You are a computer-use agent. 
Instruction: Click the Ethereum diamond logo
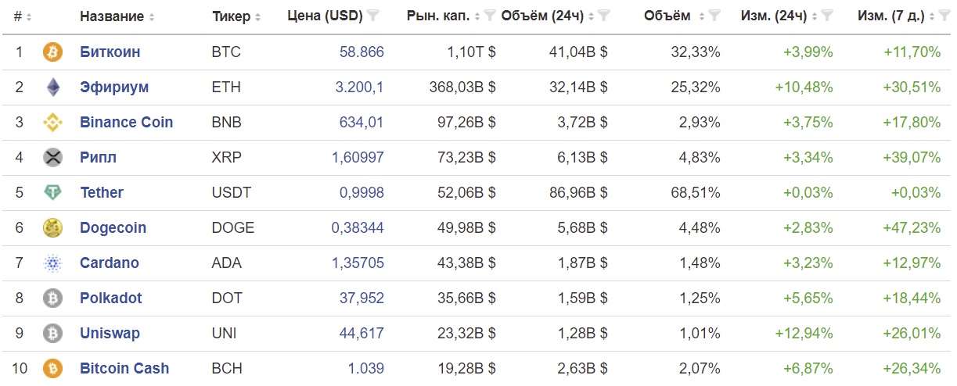(x=52, y=88)
